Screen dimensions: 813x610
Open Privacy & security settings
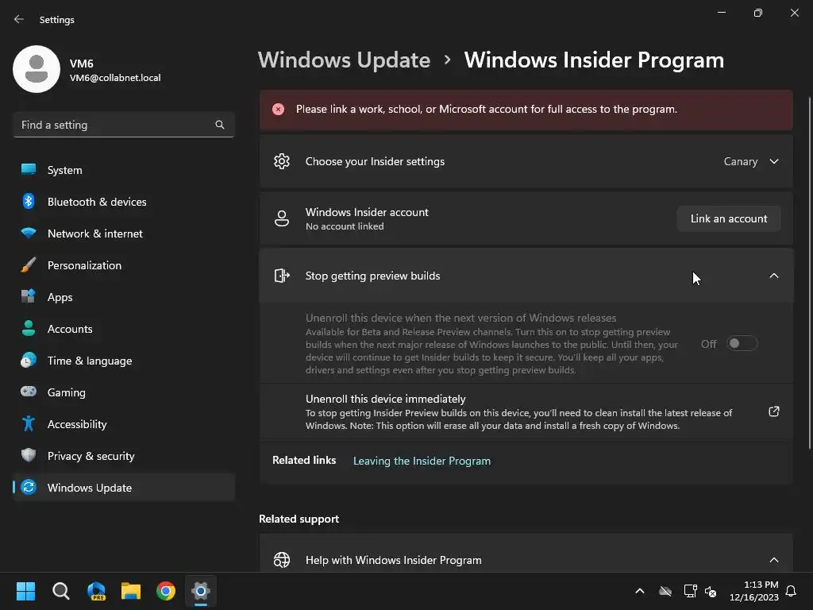[x=123, y=455]
